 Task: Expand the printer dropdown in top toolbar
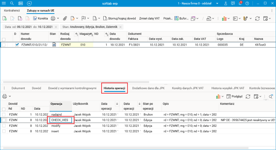[x=58, y=18]
